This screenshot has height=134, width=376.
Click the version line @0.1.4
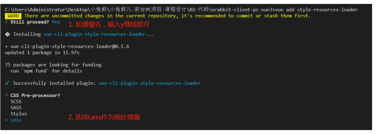tap(67, 47)
